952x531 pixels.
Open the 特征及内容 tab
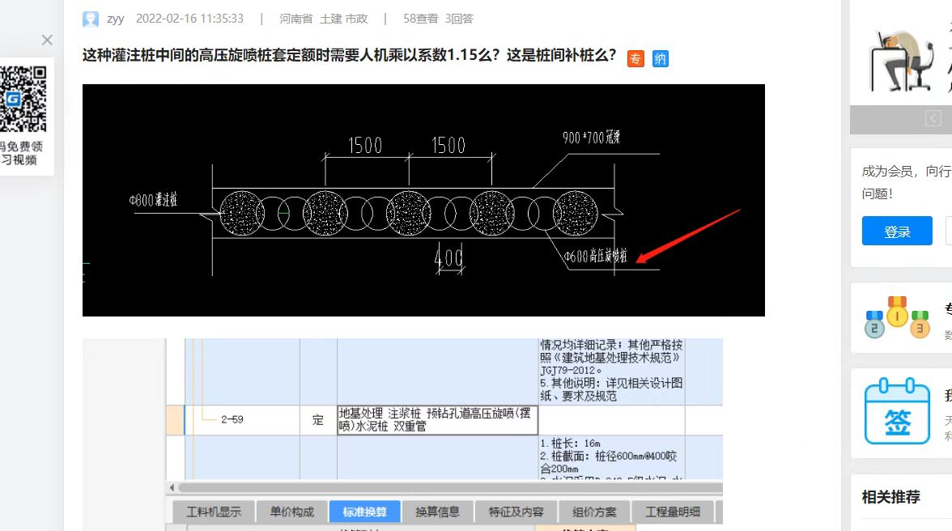coord(516,512)
